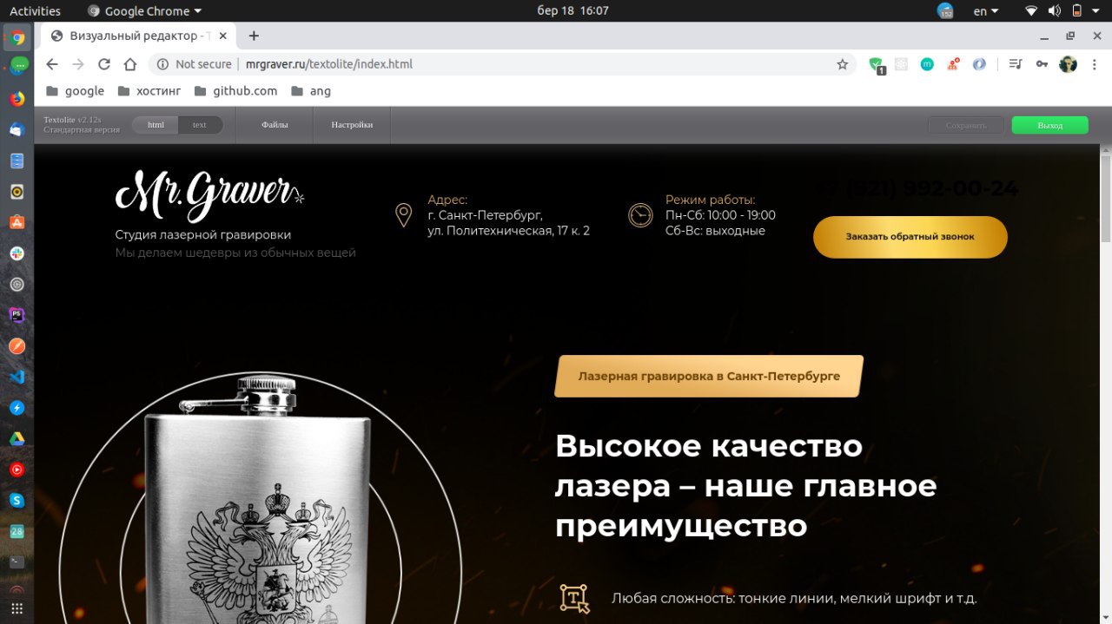1112x624 pixels.
Task: Switch editor to html mode
Action: click(x=156, y=125)
